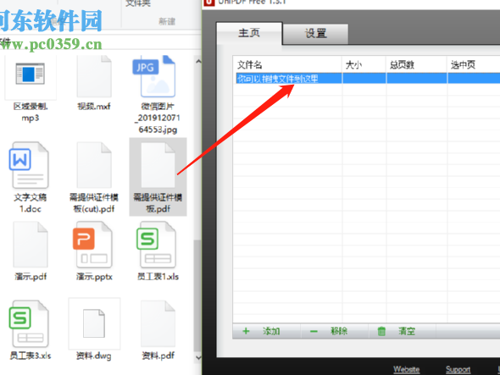Select the 员工表3.xls spreadsheet icon

pyautogui.click(x=30, y=323)
